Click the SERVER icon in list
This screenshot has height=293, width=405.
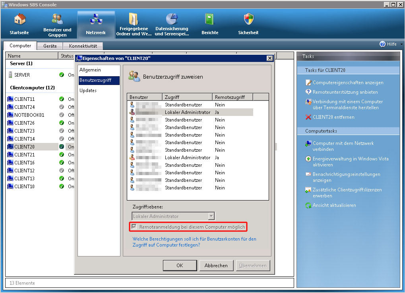coord(10,75)
